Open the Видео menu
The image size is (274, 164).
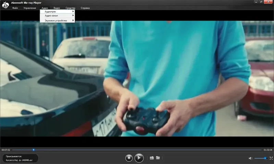click(x=57, y=8)
